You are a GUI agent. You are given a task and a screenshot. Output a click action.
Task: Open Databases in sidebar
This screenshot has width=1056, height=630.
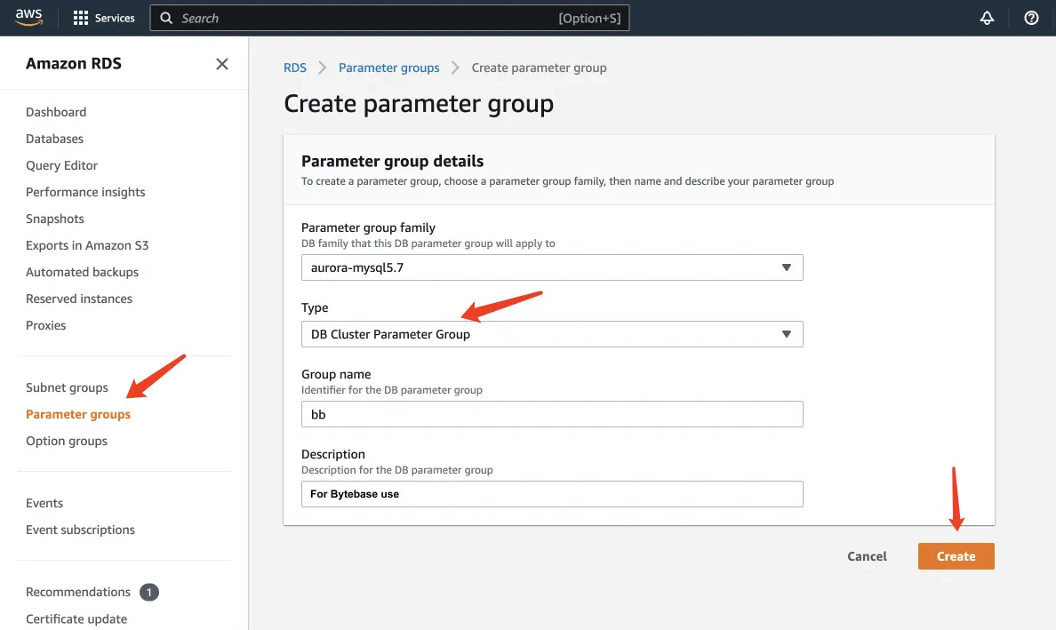pyautogui.click(x=54, y=139)
